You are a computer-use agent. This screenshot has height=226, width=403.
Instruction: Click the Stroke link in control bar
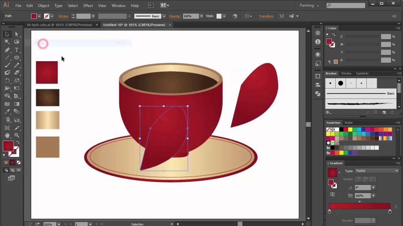coord(63,16)
